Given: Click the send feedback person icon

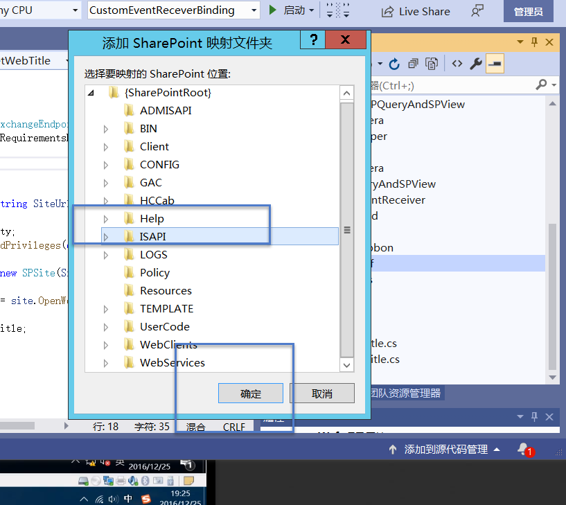Looking at the screenshot, I should (477, 11).
